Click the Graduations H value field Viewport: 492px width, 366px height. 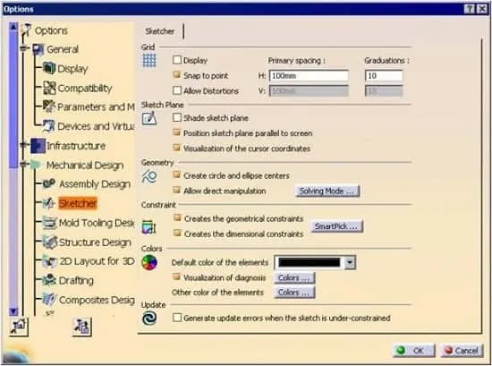tap(384, 76)
